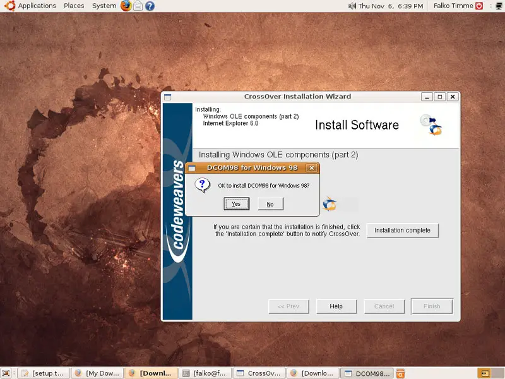Open the Applications menu
Image resolution: width=505 pixels, height=379 pixels.
(x=30, y=6)
